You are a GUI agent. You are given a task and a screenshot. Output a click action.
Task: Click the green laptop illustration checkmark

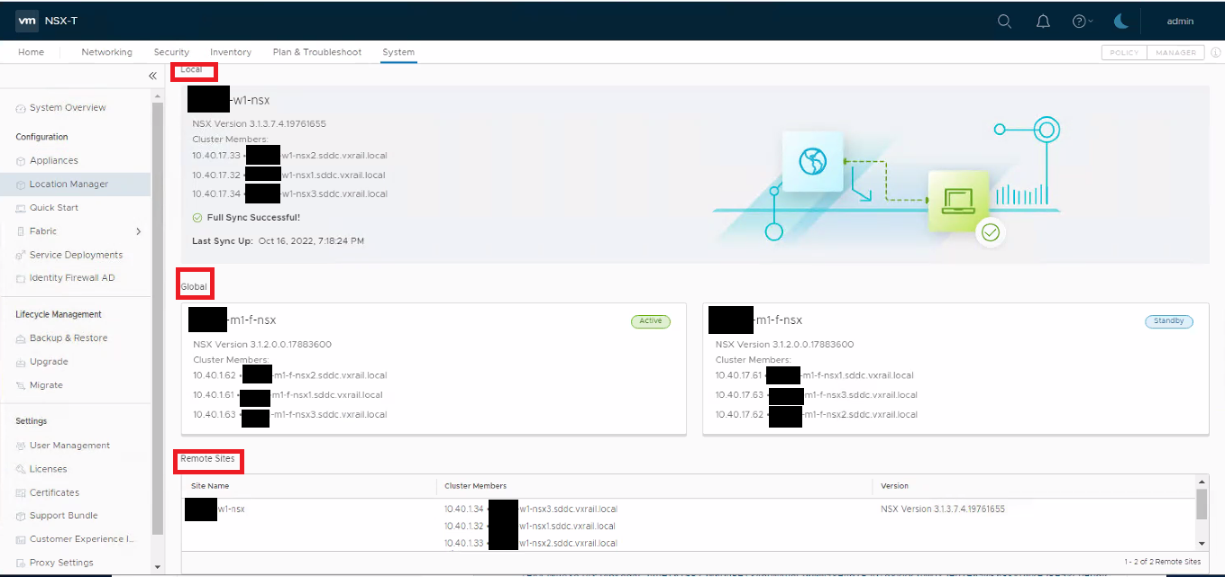991,233
